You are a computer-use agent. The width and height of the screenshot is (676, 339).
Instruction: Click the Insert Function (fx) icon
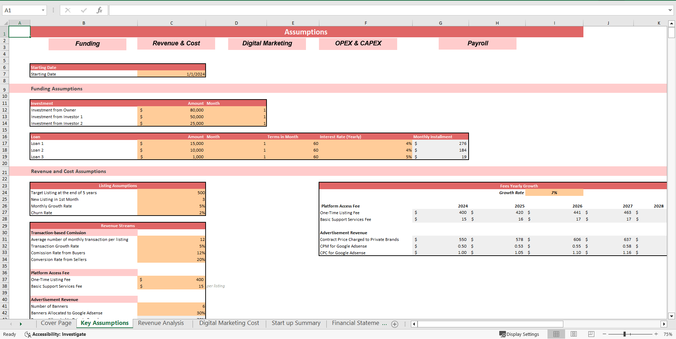100,10
